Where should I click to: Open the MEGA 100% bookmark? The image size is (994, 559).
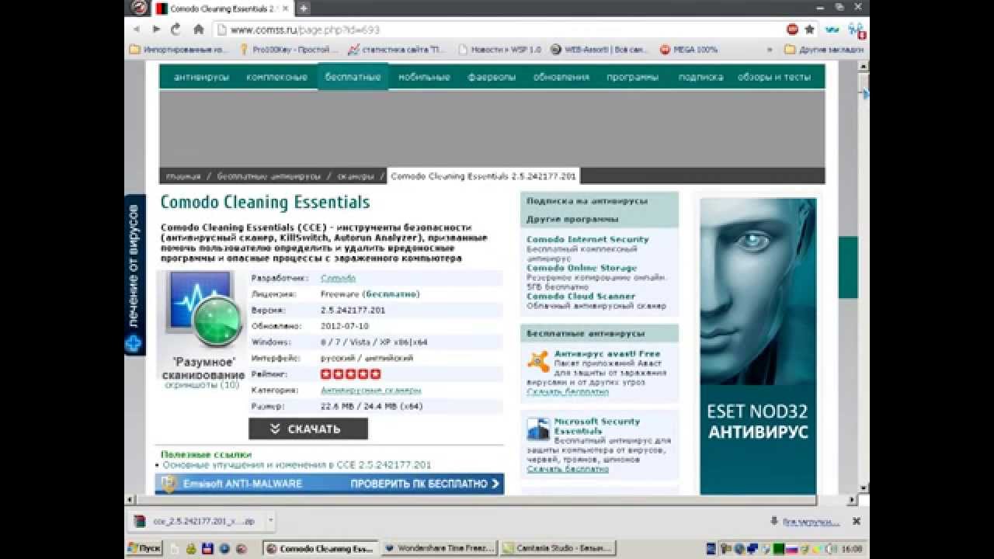689,49
